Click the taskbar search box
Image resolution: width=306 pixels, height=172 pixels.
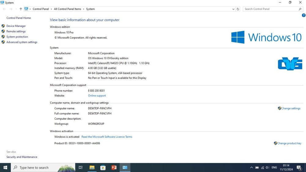(43, 167)
